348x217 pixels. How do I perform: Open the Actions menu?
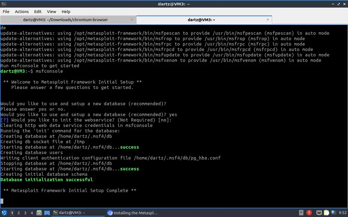22,12
